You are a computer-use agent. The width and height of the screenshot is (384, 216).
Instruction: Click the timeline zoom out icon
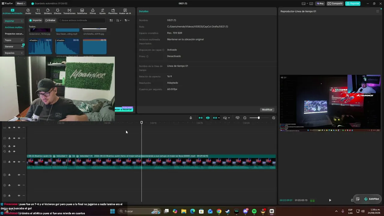pyautogui.click(x=245, y=118)
